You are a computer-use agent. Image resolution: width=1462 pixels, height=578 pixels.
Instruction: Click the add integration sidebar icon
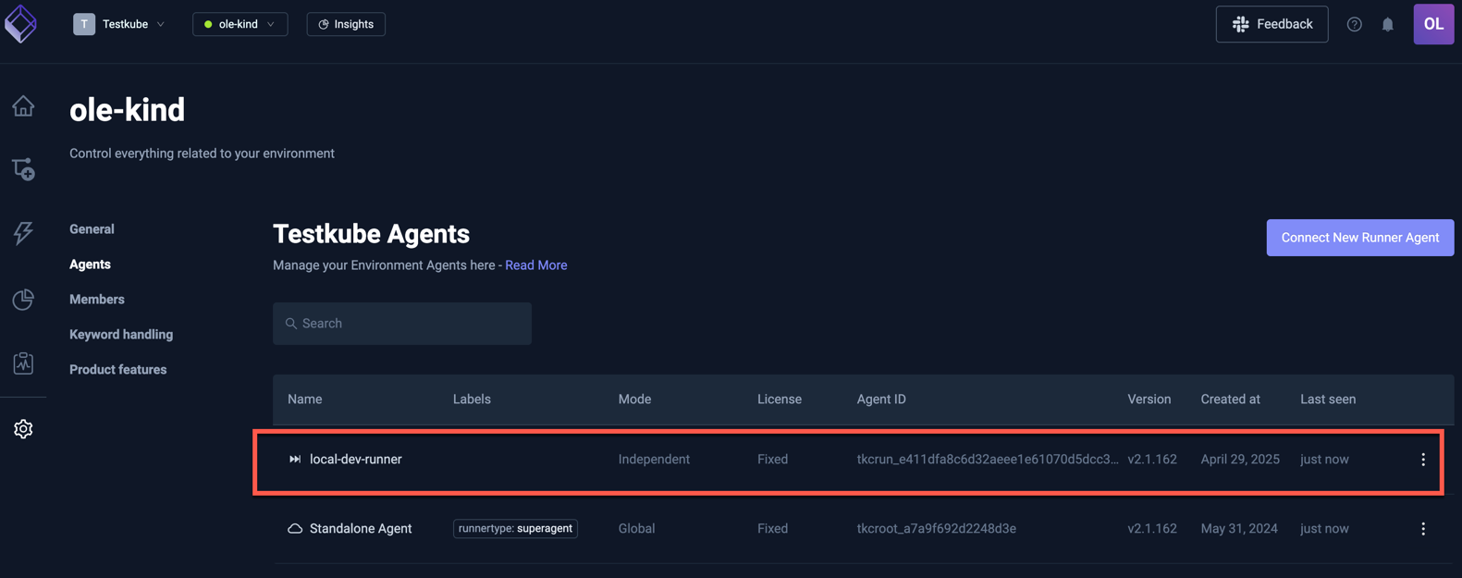[23, 169]
